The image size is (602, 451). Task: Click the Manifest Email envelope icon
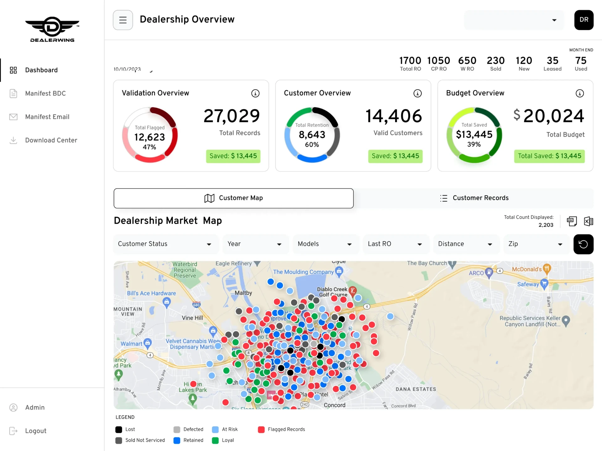coord(13,117)
